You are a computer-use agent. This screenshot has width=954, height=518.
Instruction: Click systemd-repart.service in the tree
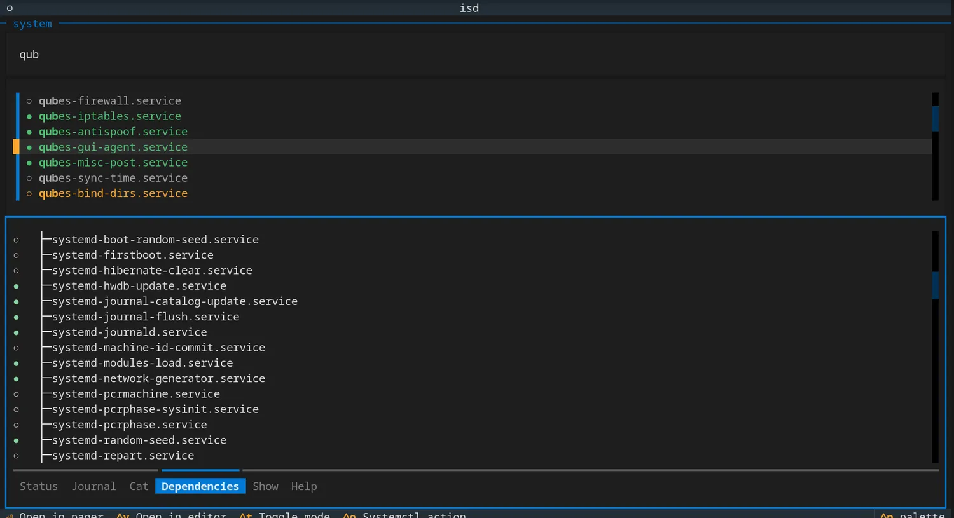(x=123, y=456)
